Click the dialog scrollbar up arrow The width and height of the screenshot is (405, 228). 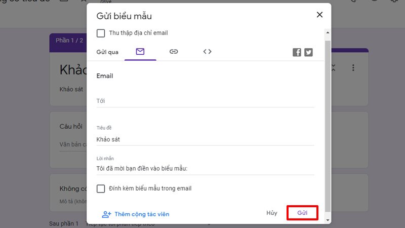tap(328, 32)
